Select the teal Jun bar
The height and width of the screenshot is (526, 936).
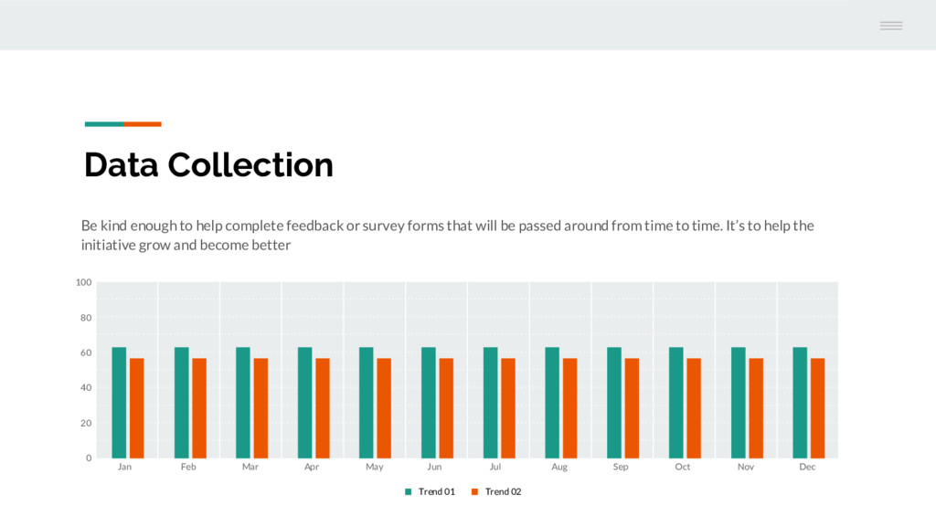[x=428, y=403]
